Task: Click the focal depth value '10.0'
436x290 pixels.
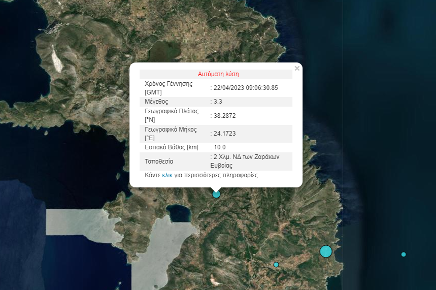Action: coord(219,147)
